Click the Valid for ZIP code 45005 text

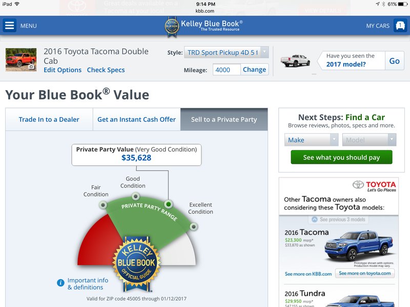click(136, 299)
